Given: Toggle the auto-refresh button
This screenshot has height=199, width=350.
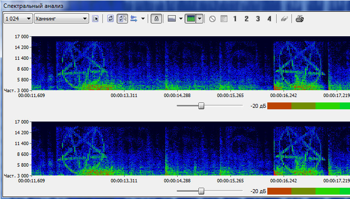Looking at the screenshot, I should 122,19.
